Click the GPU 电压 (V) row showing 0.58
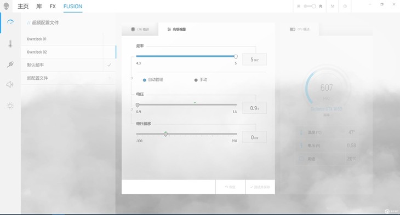 pos(327,146)
